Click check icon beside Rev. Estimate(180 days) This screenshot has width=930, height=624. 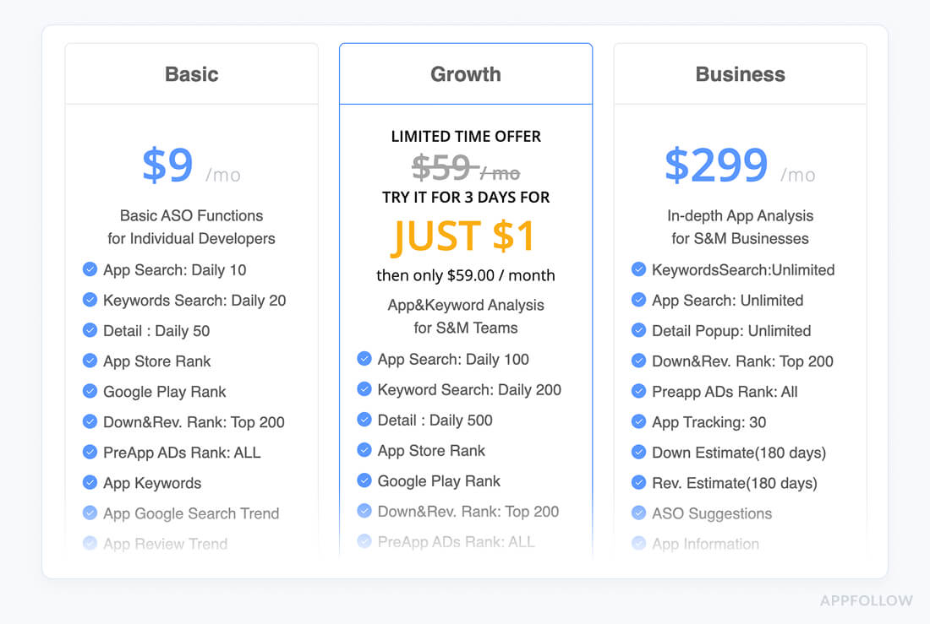639,482
